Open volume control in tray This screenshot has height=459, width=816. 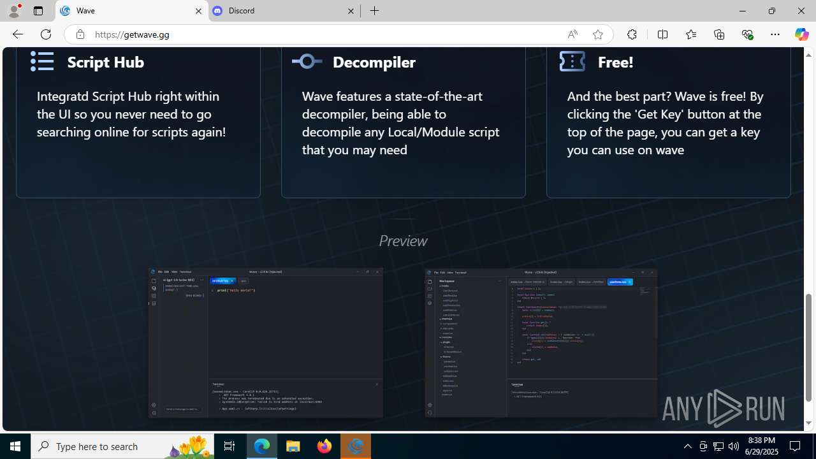point(734,446)
